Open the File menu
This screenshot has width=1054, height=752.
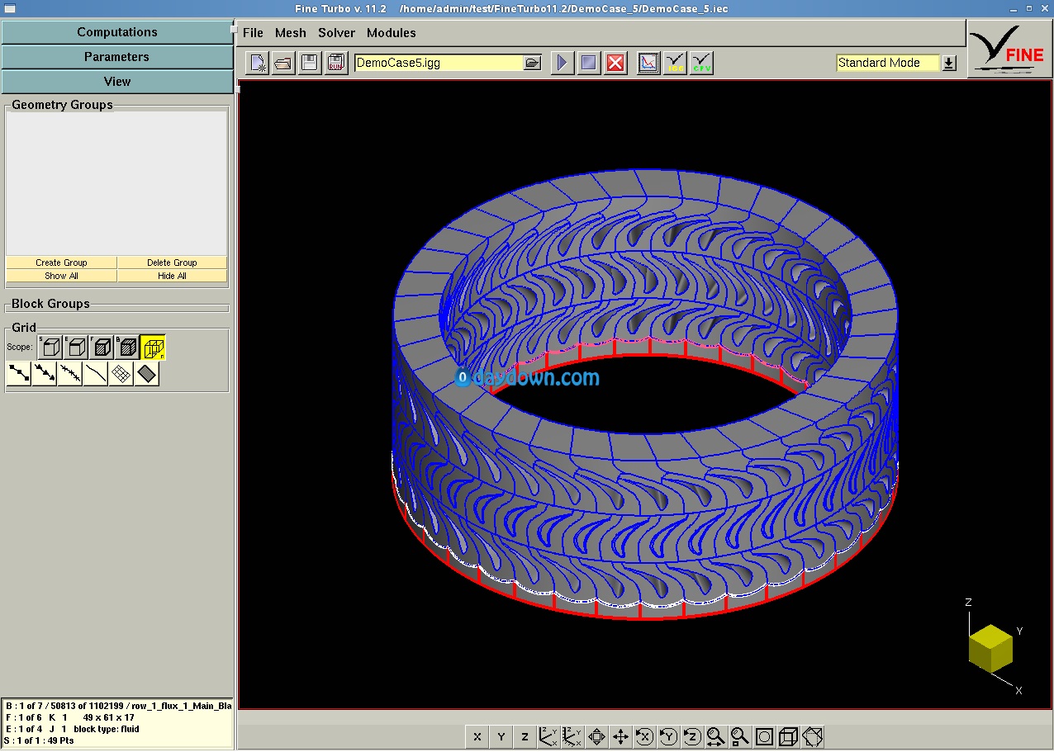tap(253, 33)
